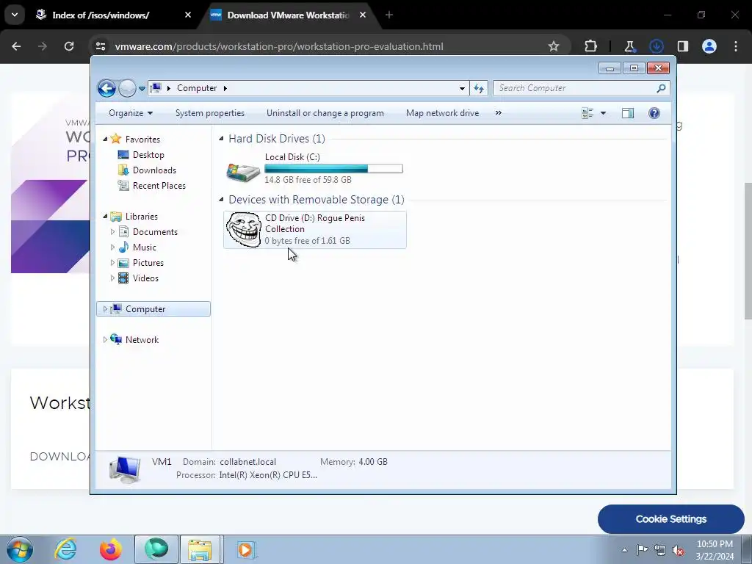
Task: Go back in the browser
Action: 16,46
